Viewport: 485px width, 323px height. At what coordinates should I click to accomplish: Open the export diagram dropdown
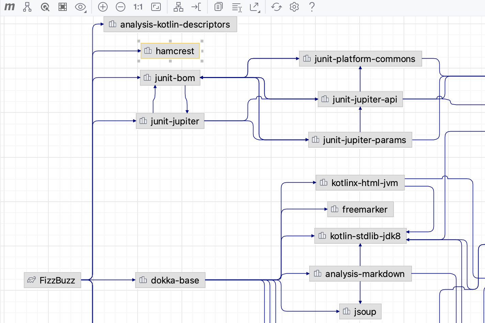254,7
